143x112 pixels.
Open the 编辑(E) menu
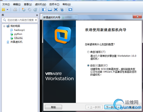pos(17,4)
